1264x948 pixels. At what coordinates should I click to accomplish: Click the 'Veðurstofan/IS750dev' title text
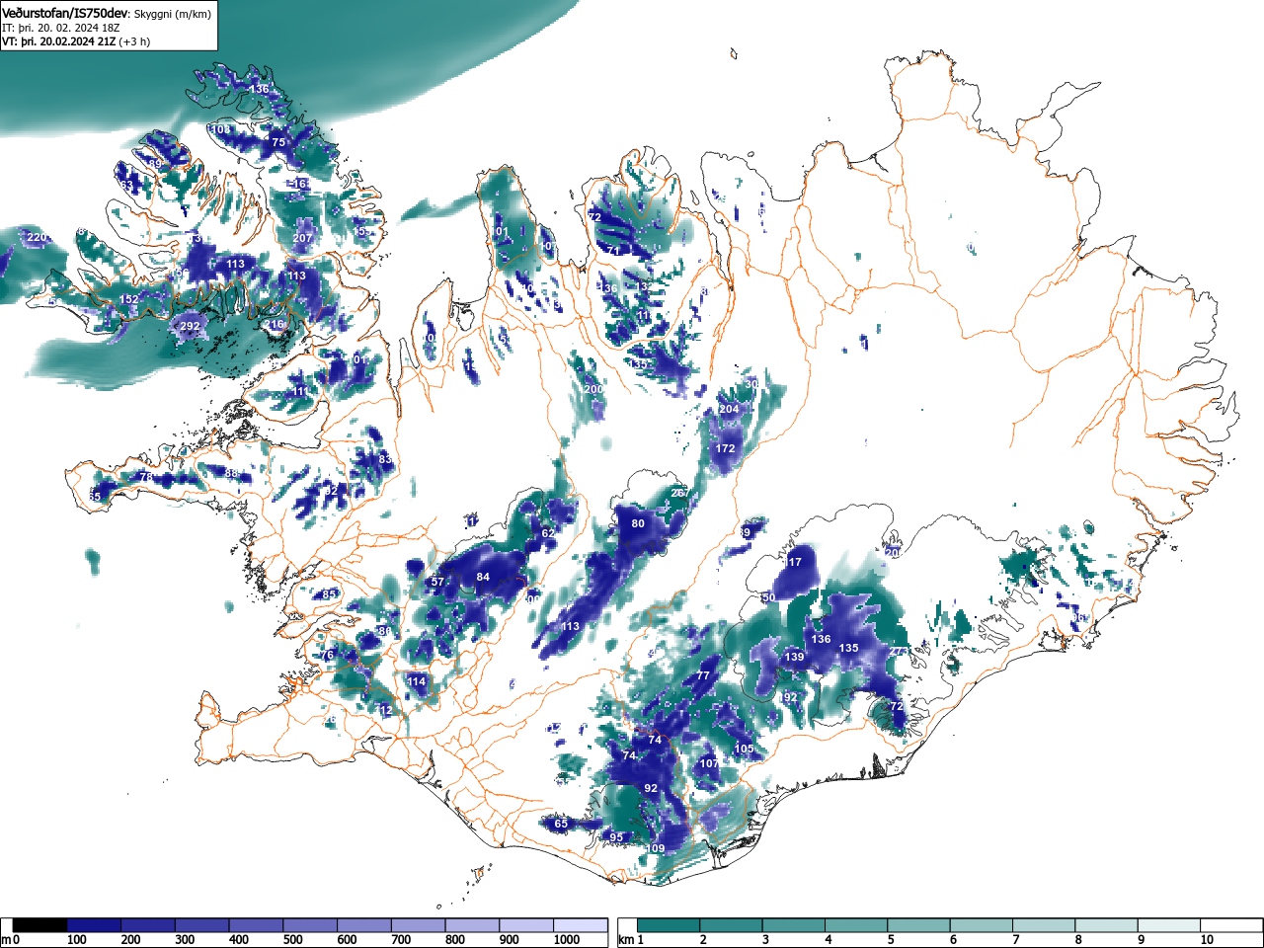pos(65,14)
